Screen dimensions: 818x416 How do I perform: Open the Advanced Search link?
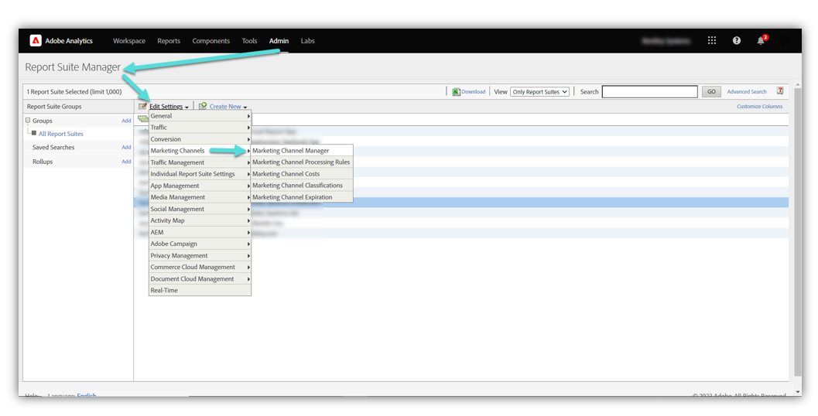pyautogui.click(x=747, y=92)
